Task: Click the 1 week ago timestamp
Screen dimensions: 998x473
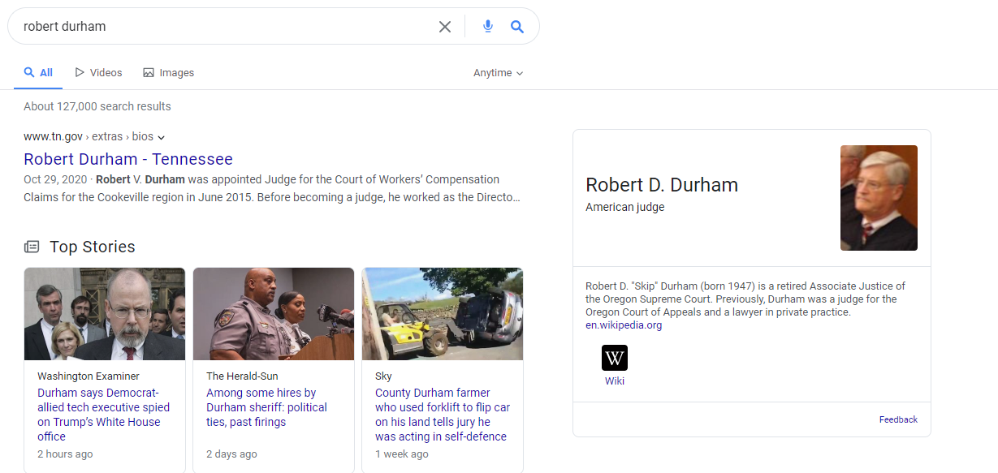Action: (x=402, y=454)
